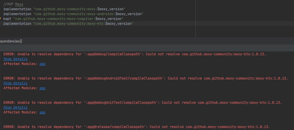Open the app module link under the debugUnitTest error
The width and height of the screenshot is (294, 130).
42,112
